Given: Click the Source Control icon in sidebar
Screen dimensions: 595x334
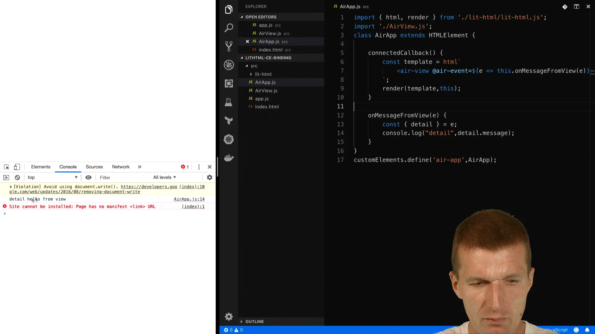Looking at the screenshot, I should pos(228,46).
